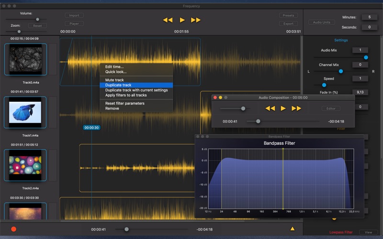Open Audio Units panel

click(322, 22)
